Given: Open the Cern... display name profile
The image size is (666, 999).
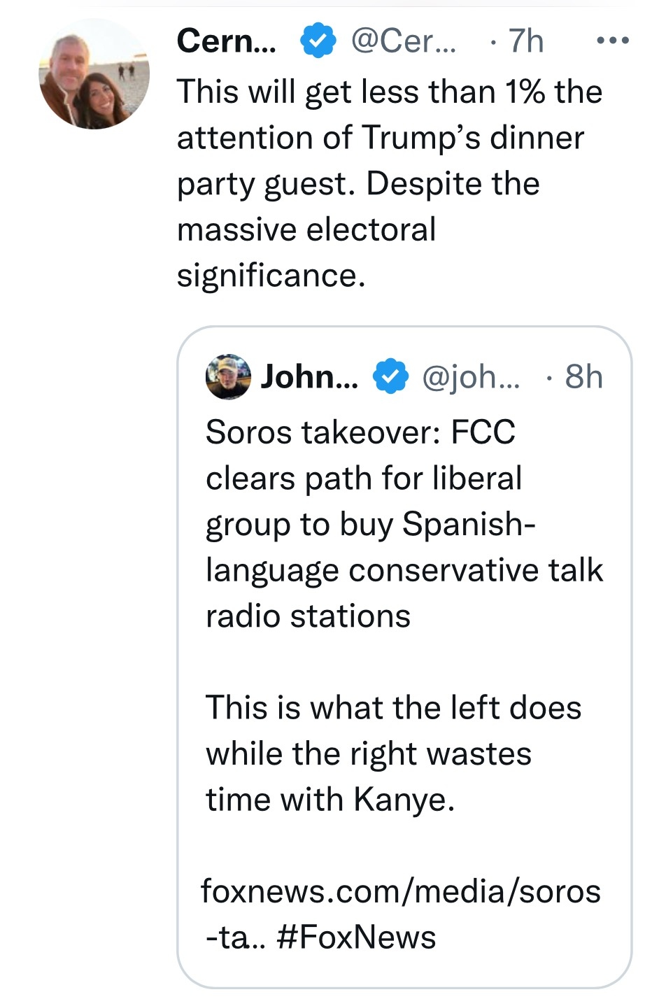Looking at the screenshot, I should (226, 41).
